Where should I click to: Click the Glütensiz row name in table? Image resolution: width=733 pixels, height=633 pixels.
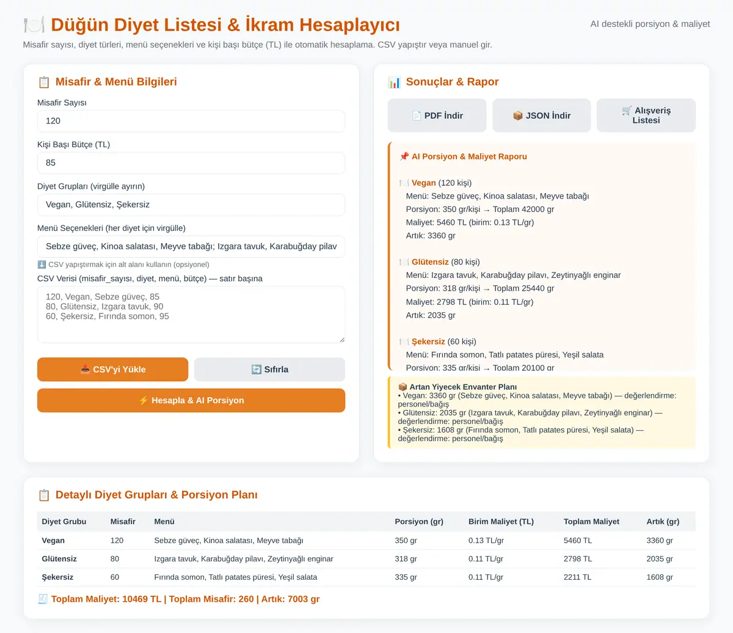tap(59, 558)
